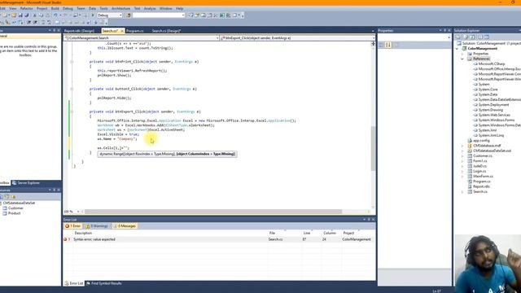
Task: Click the CMSdatabase.mdf database icon
Action: click(x=470, y=146)
